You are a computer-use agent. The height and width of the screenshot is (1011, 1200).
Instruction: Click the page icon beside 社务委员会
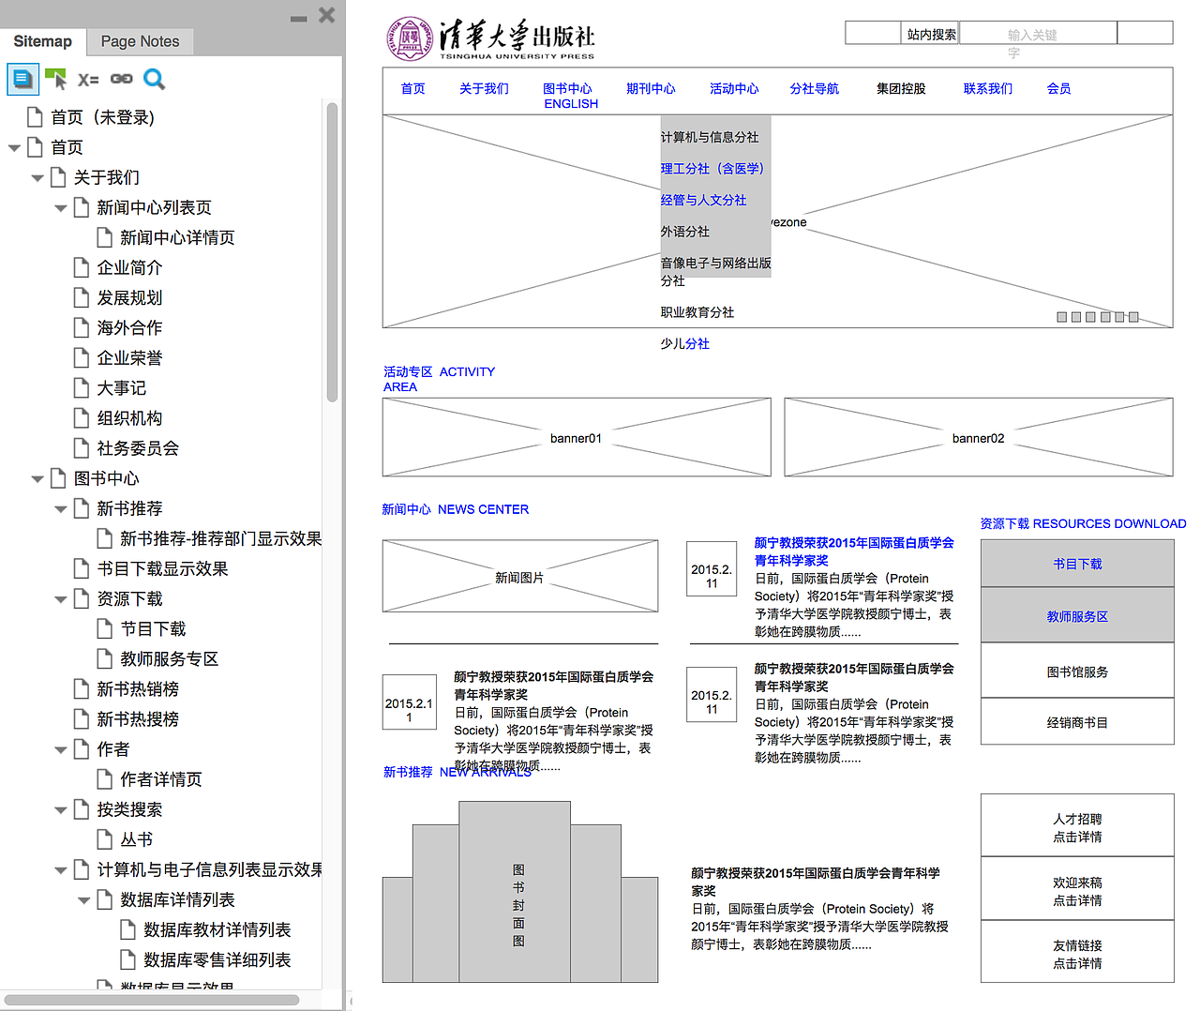[82, 448]
